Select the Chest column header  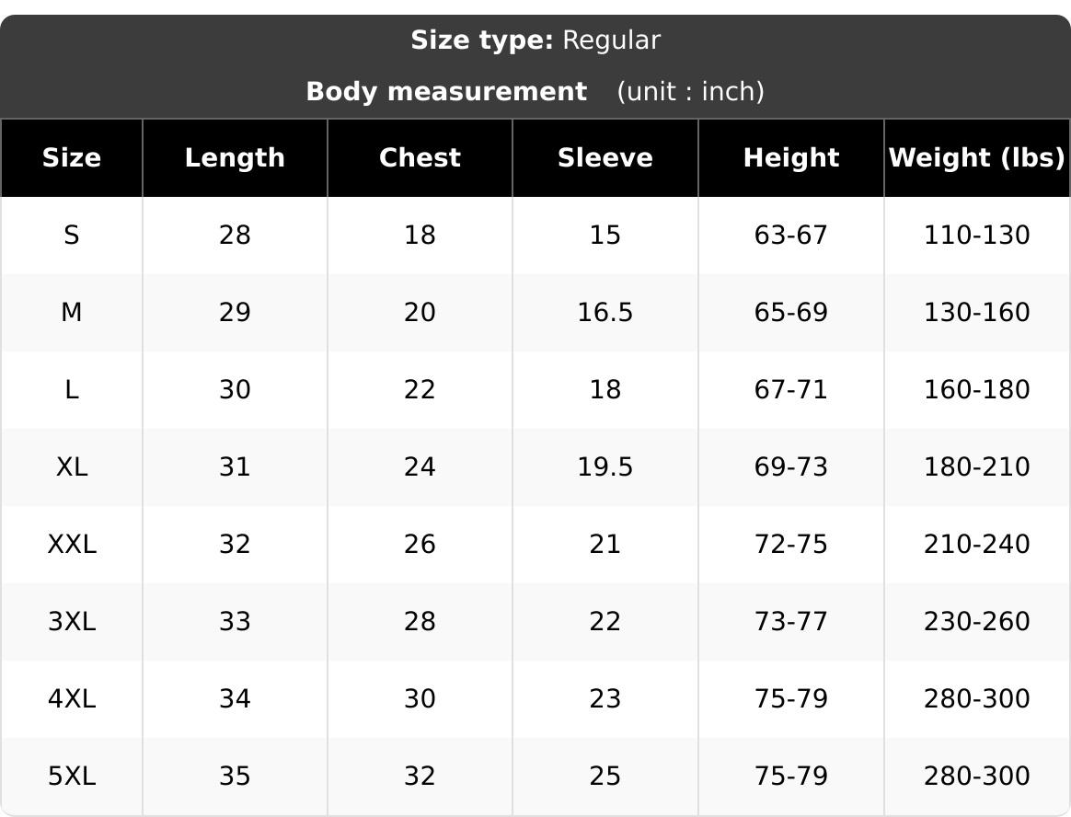[420, 158]
